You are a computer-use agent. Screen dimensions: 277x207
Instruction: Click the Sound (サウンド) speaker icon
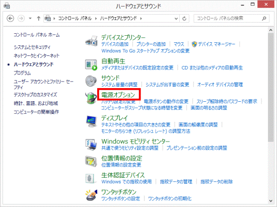[x=91, y=81]
